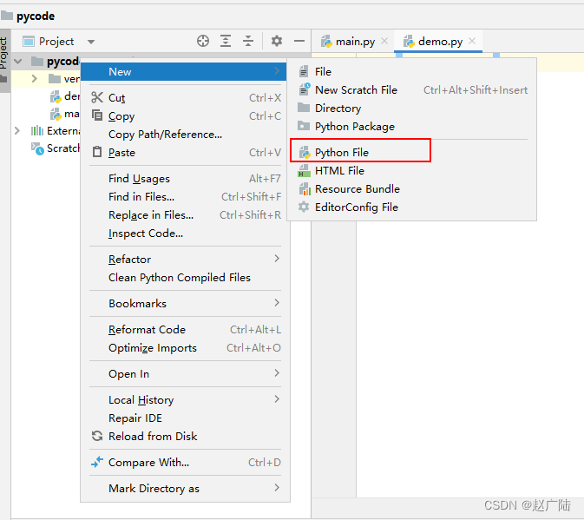This screenshot has width=584, height=520.
Task: Click the Reload from Disk refresh icon
Action: point(97,436)
